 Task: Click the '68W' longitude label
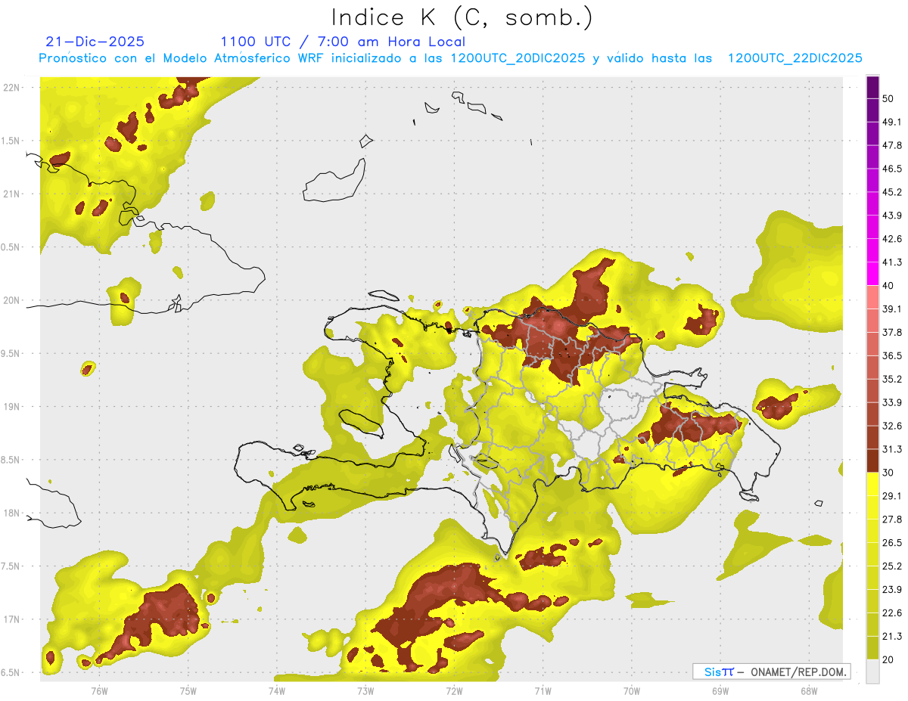coord(809,690)
